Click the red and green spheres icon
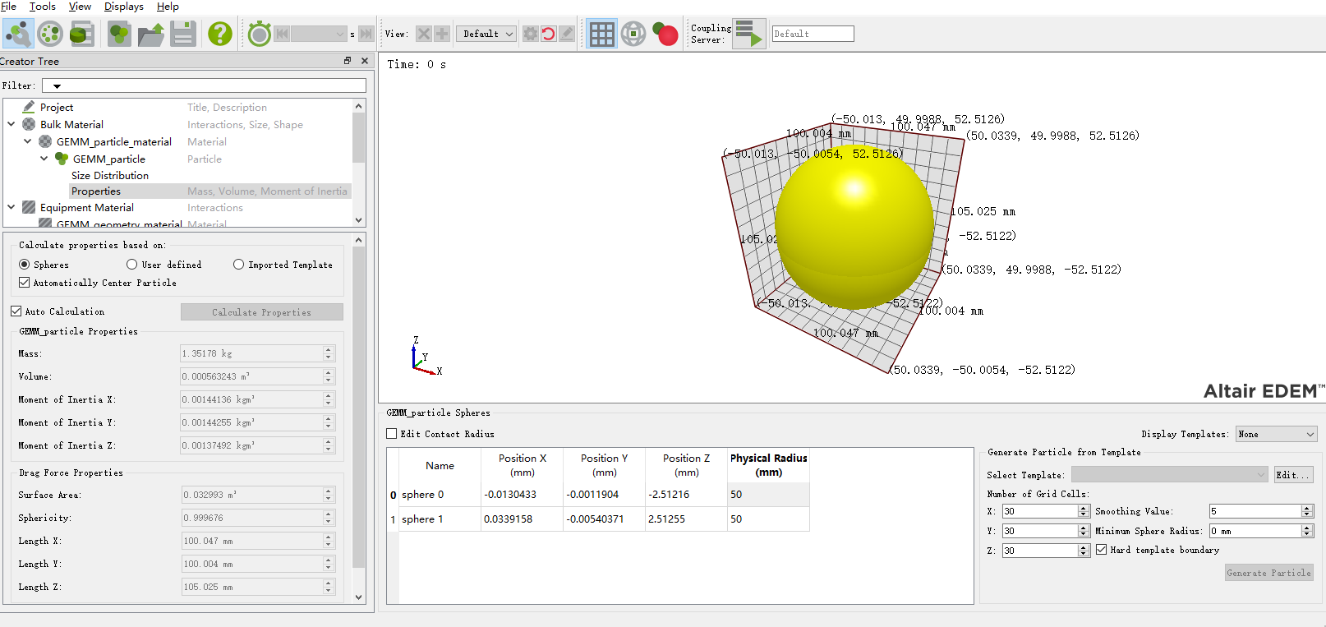This screenshot has width=1326, height=627. (x=665, y=34)
